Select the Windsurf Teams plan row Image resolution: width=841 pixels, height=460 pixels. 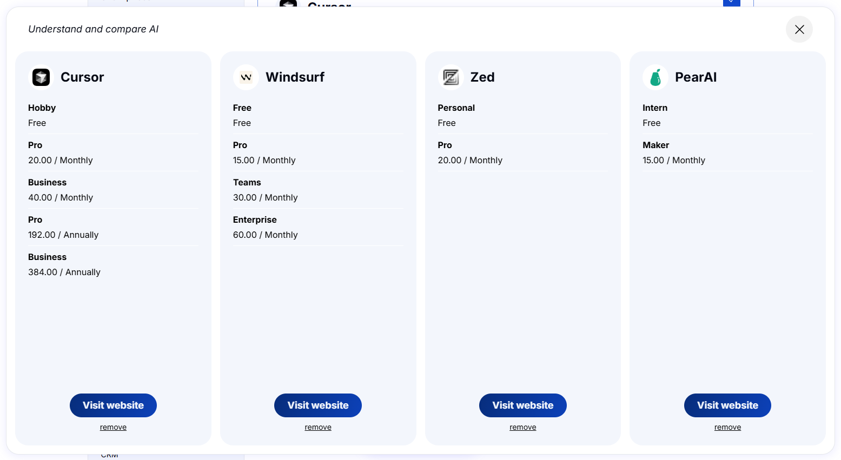pos(265,190)
